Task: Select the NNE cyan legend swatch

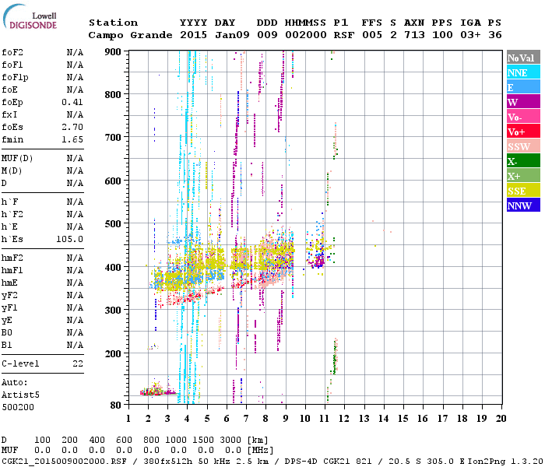Action: (x=523, y=72)
